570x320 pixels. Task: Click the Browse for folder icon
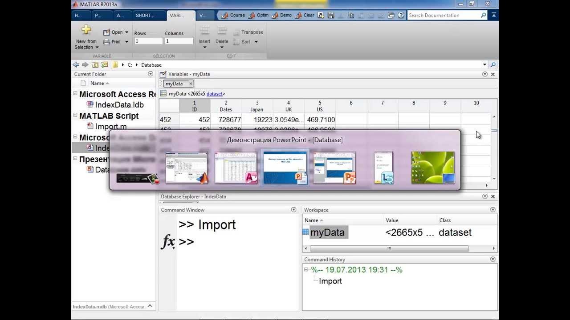105,65
